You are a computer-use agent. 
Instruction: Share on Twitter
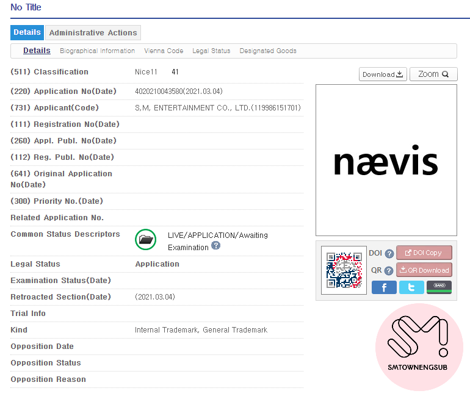pos(411,287)
